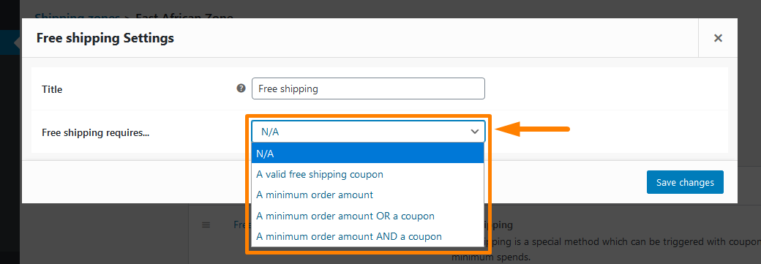
Task: Open the Shipping zones breadcrumb link
Action: 77,18
